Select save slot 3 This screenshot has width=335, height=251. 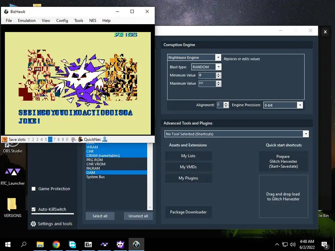coord(37,140)
